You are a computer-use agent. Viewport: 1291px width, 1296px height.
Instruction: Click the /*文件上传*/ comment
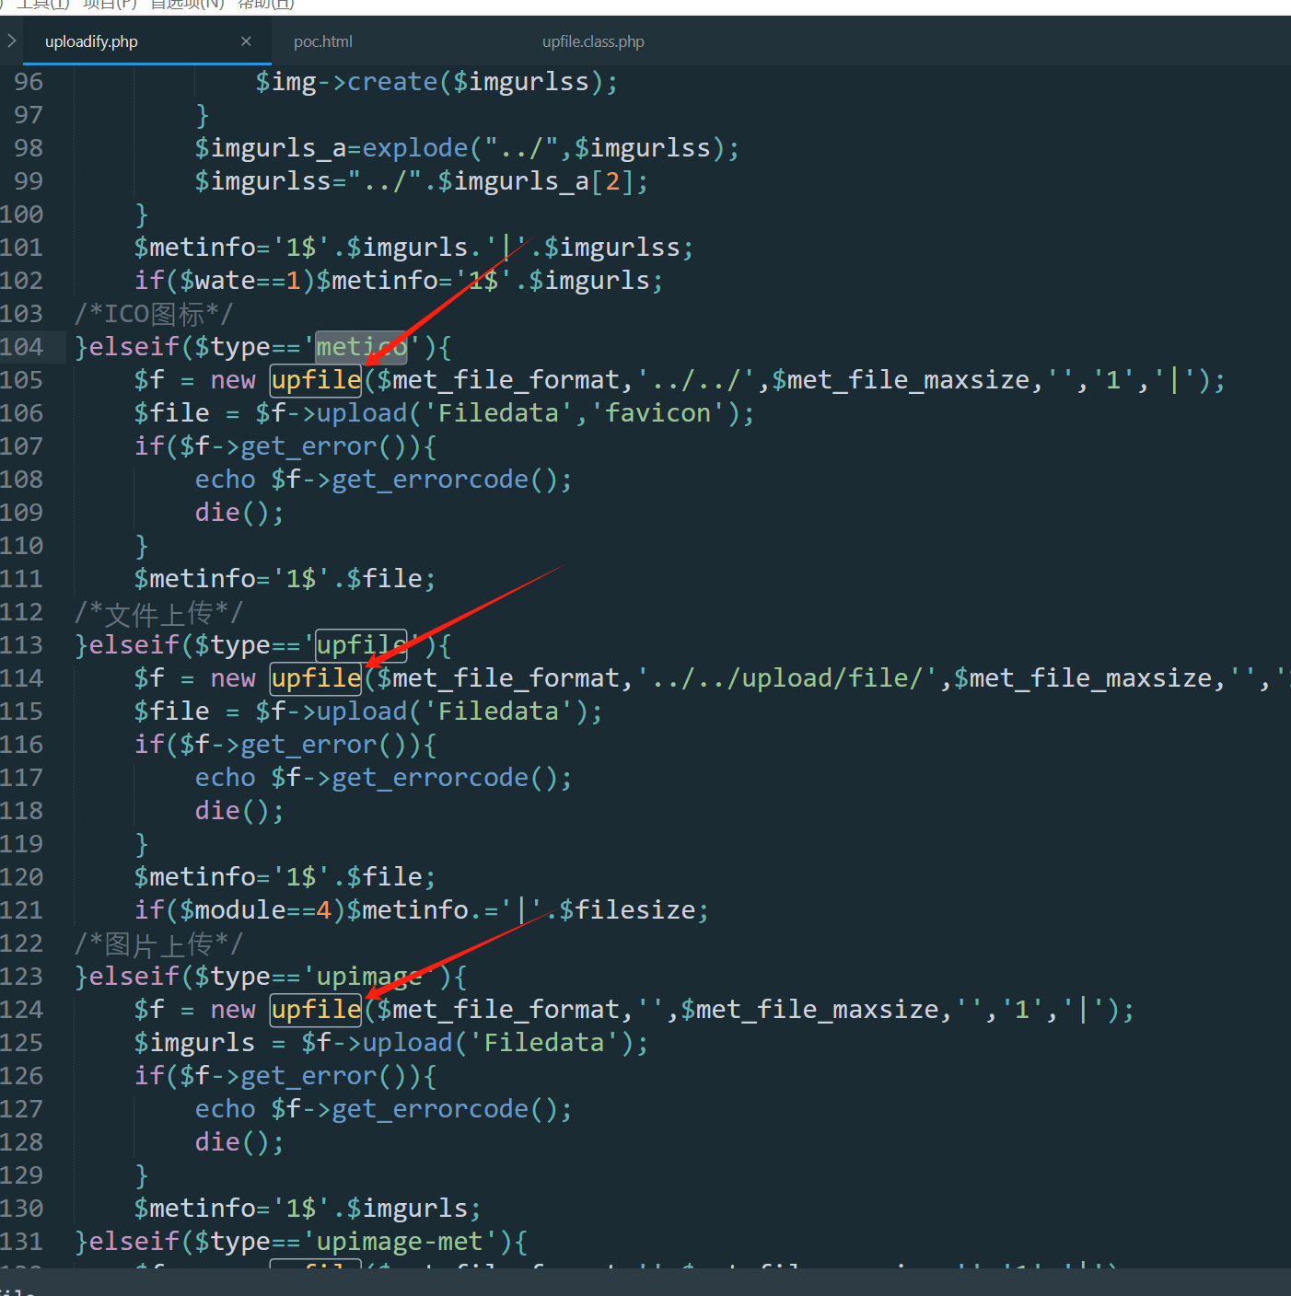(158, 612)
